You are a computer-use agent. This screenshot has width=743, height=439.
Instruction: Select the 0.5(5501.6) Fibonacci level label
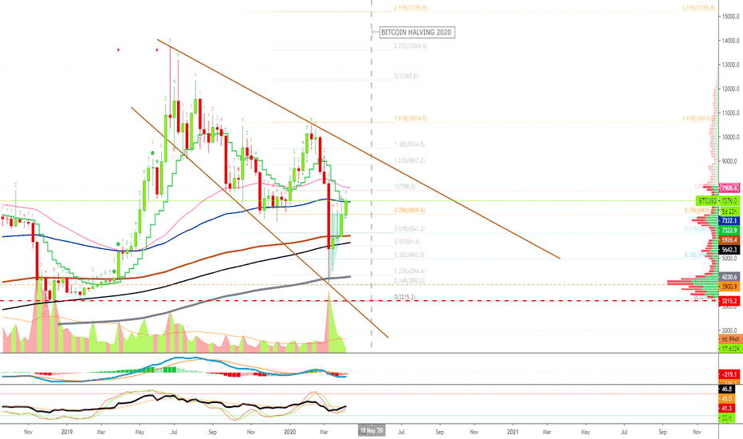click(x=407, y=242)
